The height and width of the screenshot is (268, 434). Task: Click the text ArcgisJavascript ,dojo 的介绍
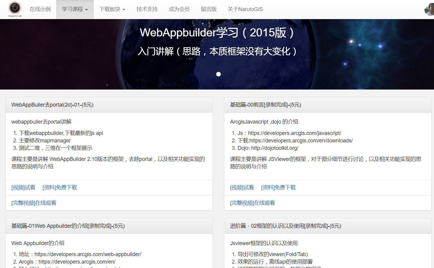[x=264, y=122]
